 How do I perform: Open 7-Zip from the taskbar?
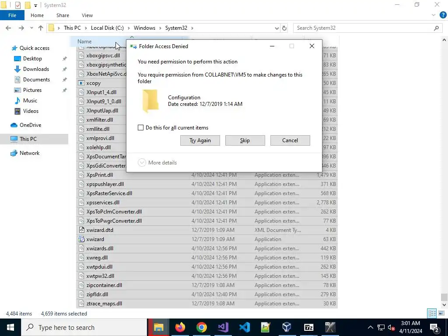[308, 327]
